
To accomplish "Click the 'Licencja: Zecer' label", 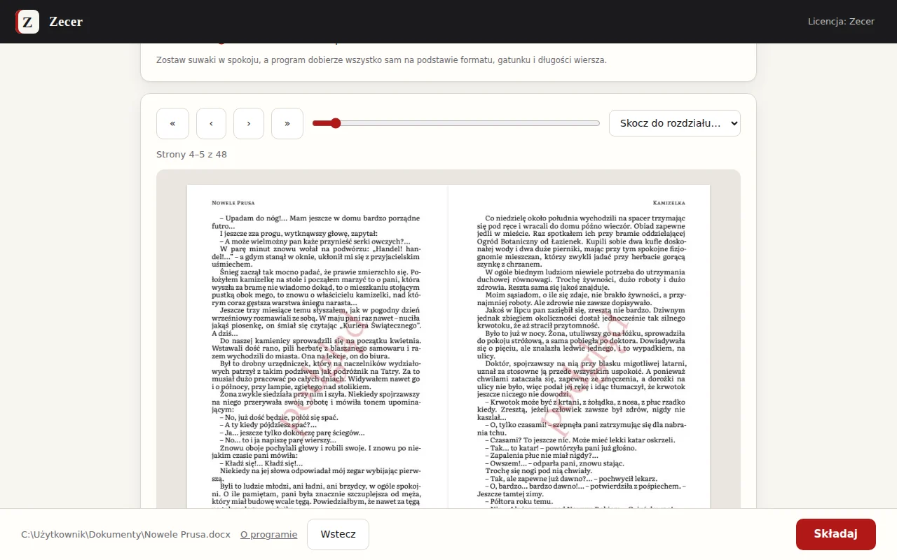I will click(841, 22).
